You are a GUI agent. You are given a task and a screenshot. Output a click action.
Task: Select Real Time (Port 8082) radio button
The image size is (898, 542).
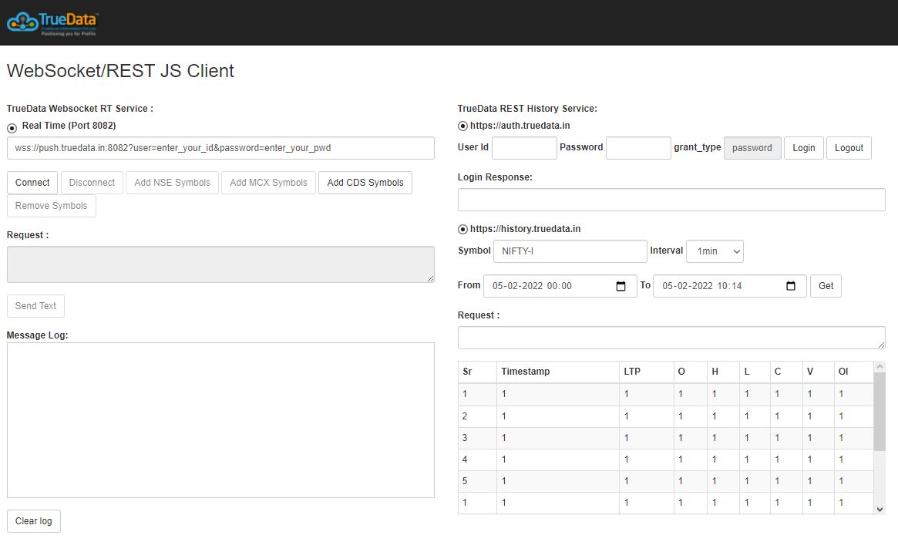click(12, 128)
